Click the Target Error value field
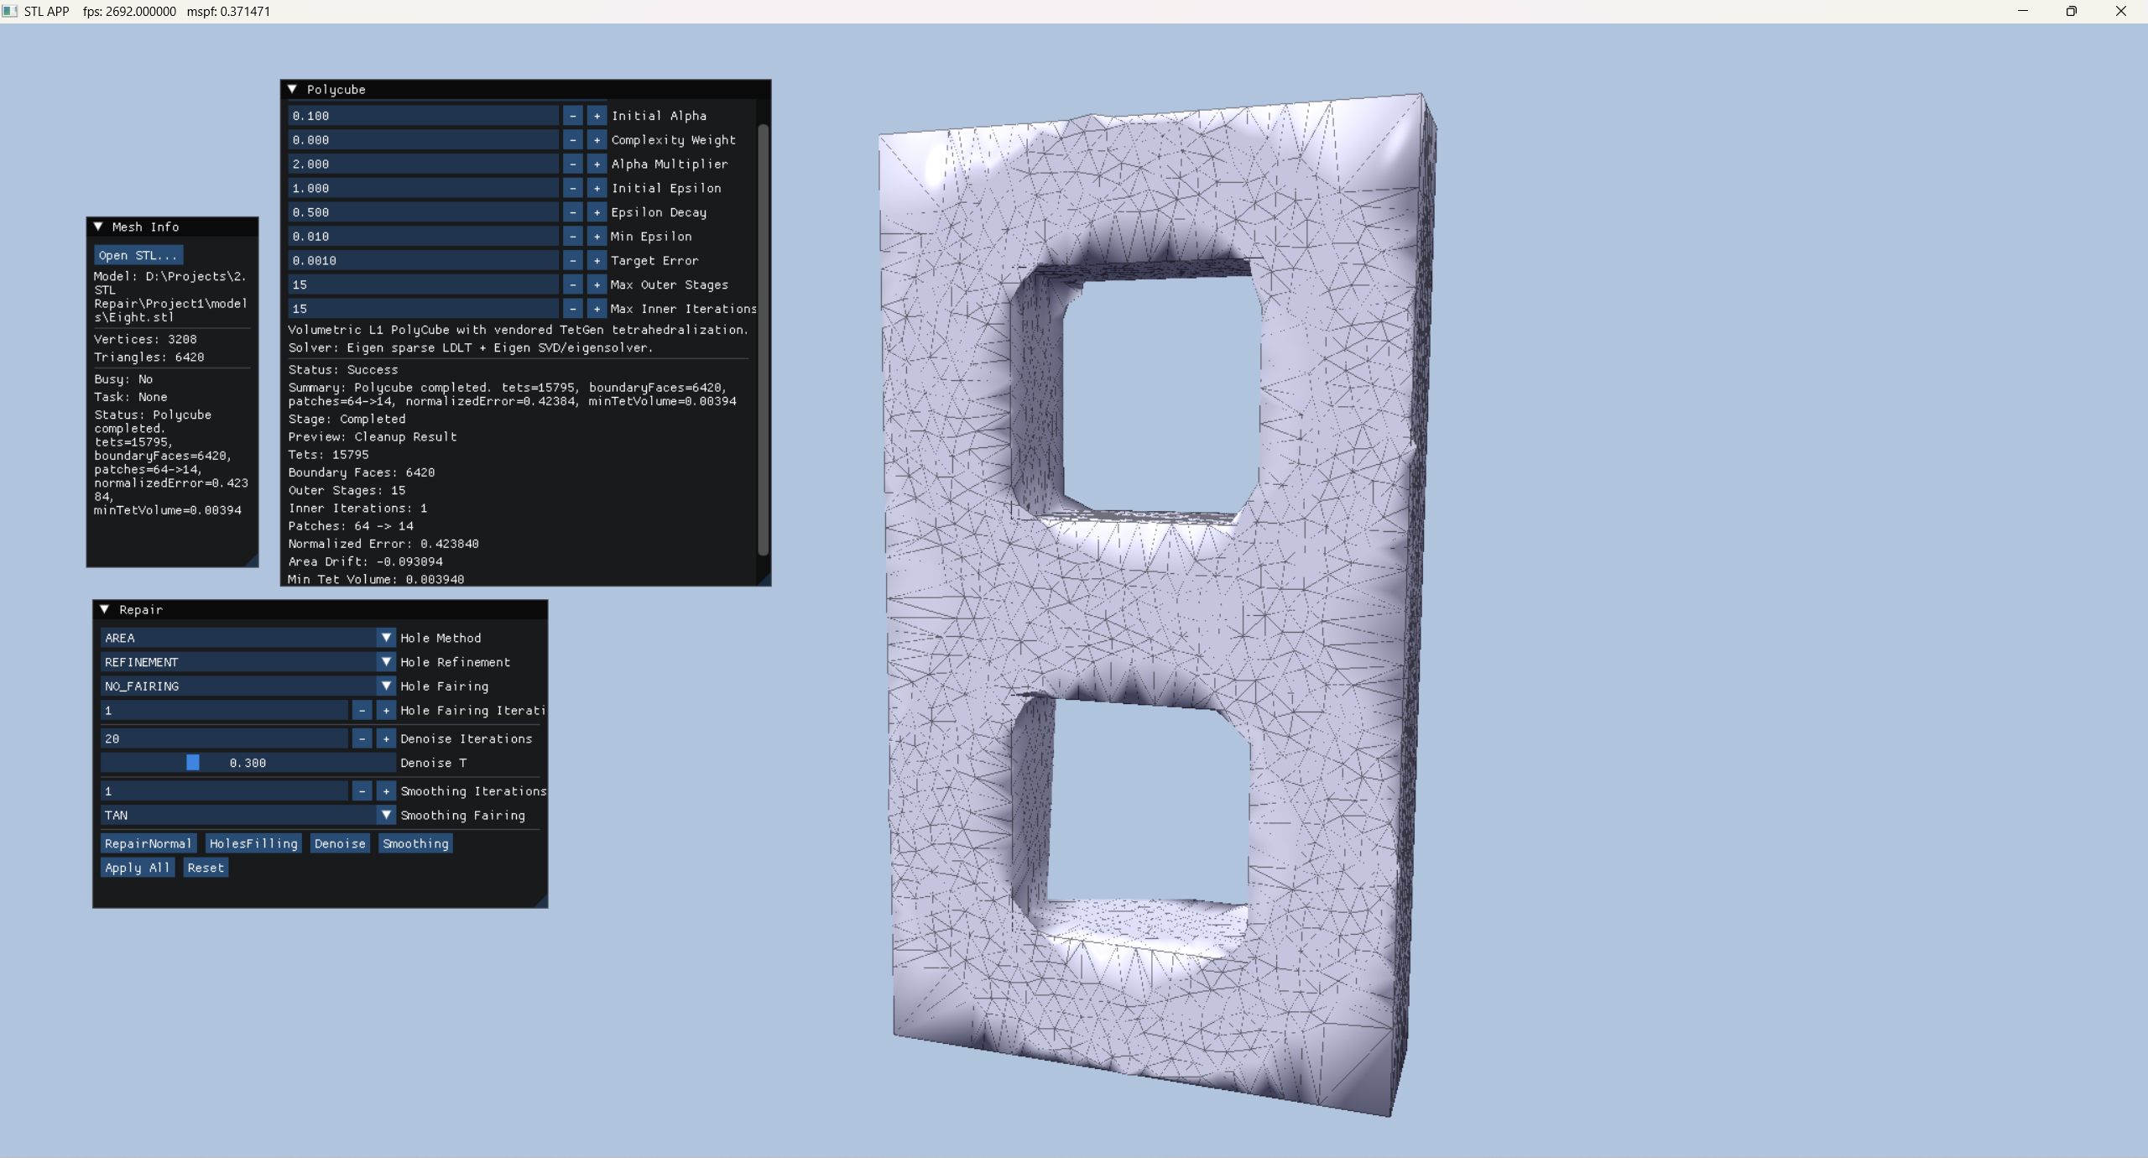The height and width of the screenshot is (1158, 2148). pyautogui.click(x=424, y=261)
